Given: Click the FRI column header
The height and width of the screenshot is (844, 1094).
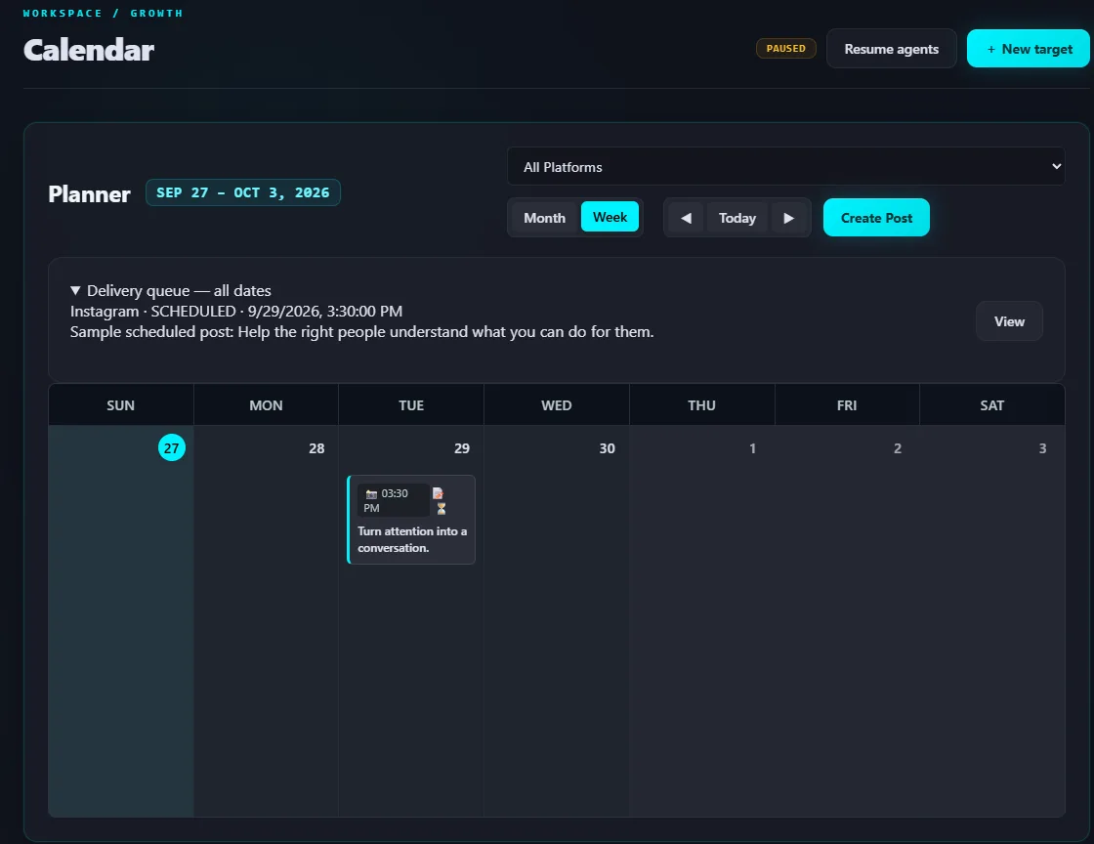Looking at the screenshot, I should (847, 405).
